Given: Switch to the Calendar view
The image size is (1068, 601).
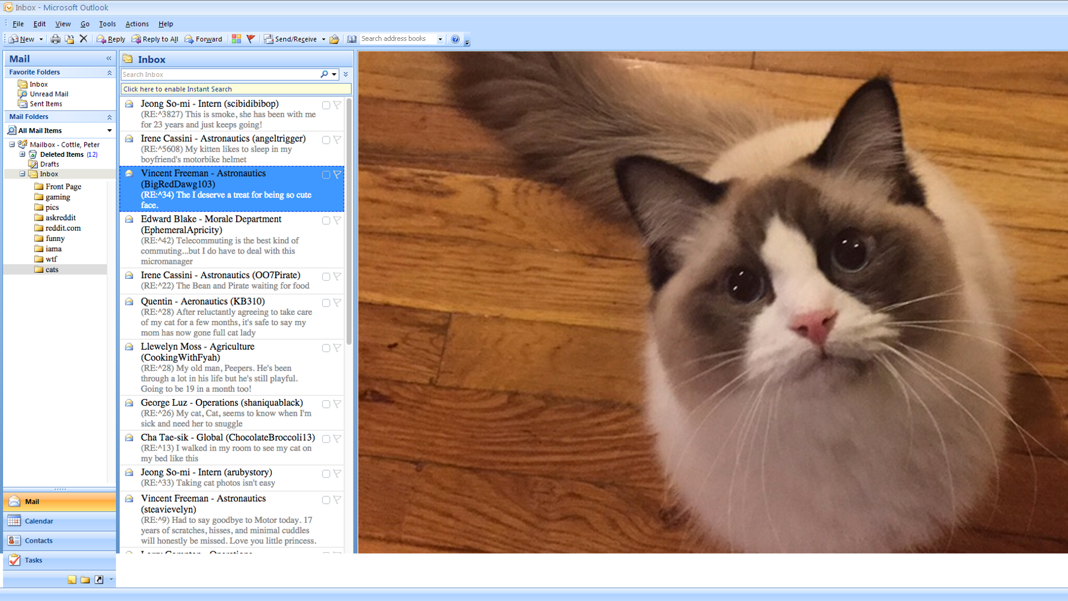Looking at the screenshot, I should pyautogui.click(x=39, y=521).
